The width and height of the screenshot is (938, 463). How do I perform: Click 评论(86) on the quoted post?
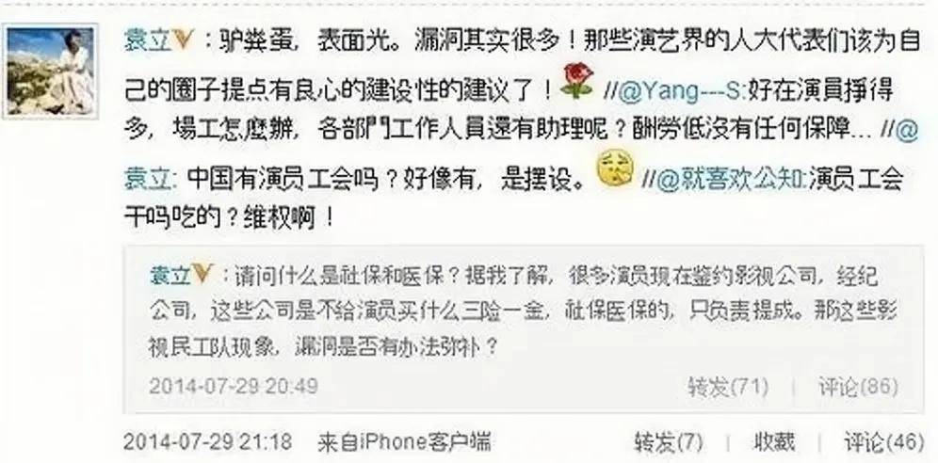click(x=858, y=387)
